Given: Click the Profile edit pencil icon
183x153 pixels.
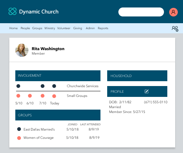Looking at the screenshot, I should click(146, 91).
